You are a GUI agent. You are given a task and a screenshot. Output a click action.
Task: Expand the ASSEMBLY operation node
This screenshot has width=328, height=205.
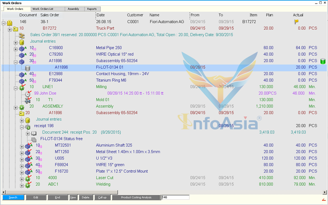pos(16,108)
